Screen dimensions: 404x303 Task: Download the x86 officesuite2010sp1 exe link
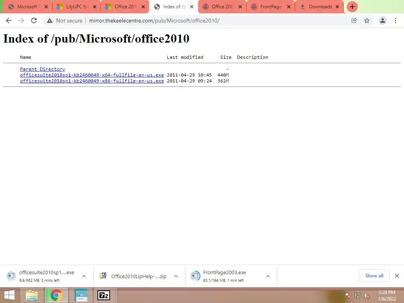tap(92, 81)
